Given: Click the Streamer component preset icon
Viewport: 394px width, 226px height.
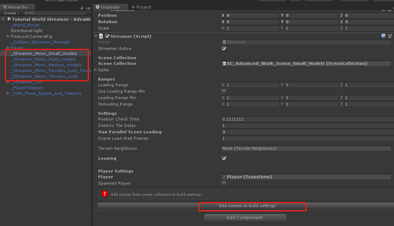Looking at the screenshot, I should [390, 36].
